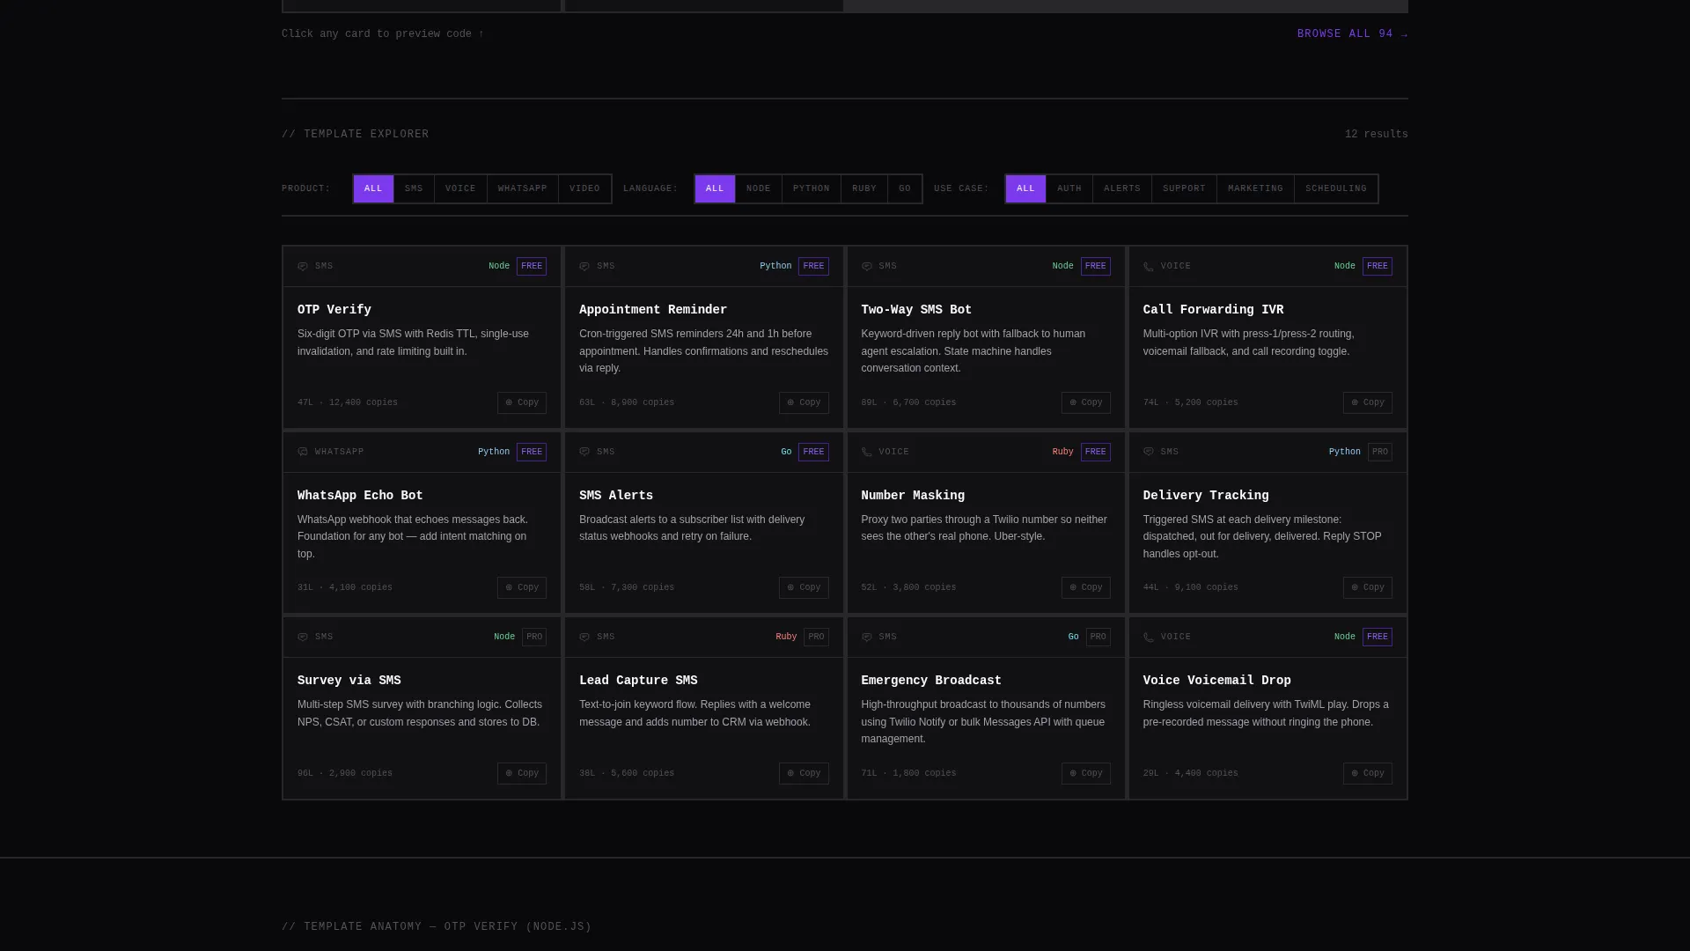Select the ALL product filter
1690x951 pixels.
373,188
